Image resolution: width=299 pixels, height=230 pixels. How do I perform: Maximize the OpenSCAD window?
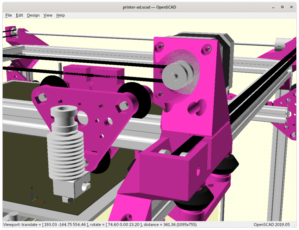click(282, 7)
